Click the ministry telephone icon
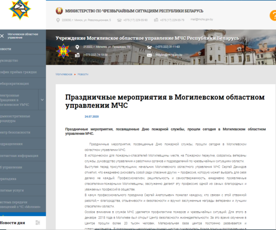The height and width of the screenshot is (230, 276). click(x=119, y=20)
